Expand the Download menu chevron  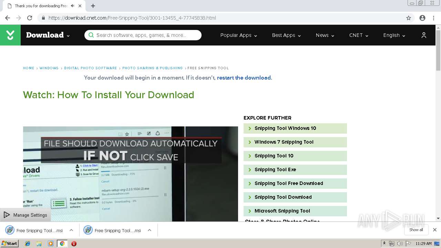[68, 36]
